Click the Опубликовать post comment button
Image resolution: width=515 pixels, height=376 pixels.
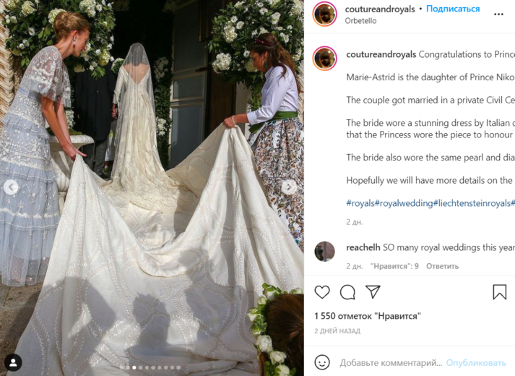[x=476, y=362]
